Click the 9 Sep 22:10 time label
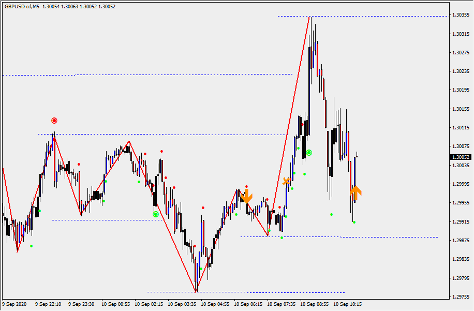 (x=48, y=304)
